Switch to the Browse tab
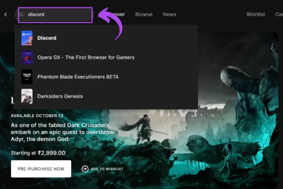The image size is (283, 189). coord(144,14)
